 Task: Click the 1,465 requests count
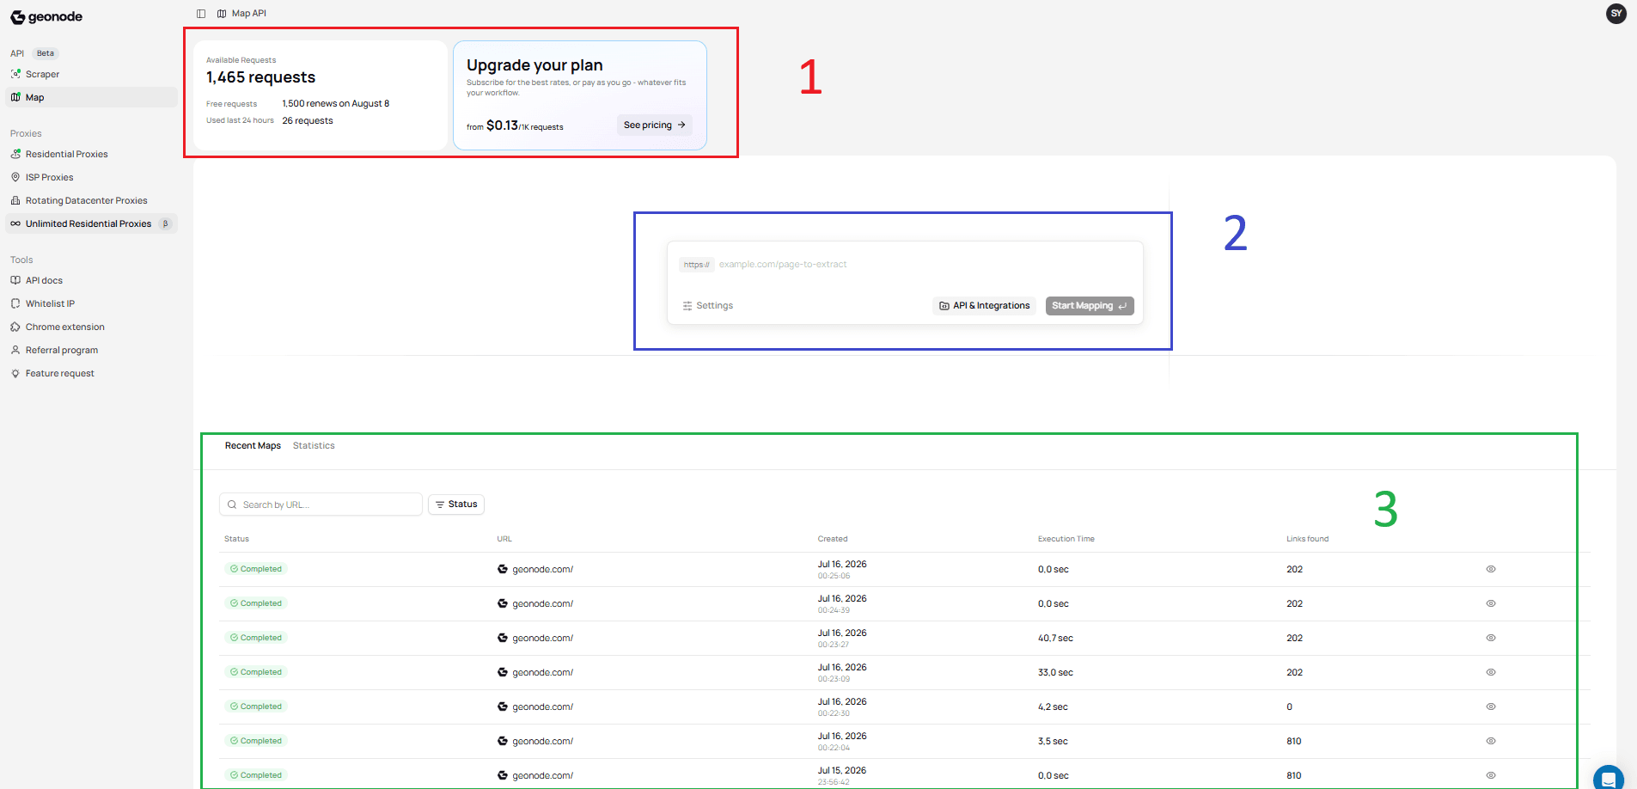260,77
